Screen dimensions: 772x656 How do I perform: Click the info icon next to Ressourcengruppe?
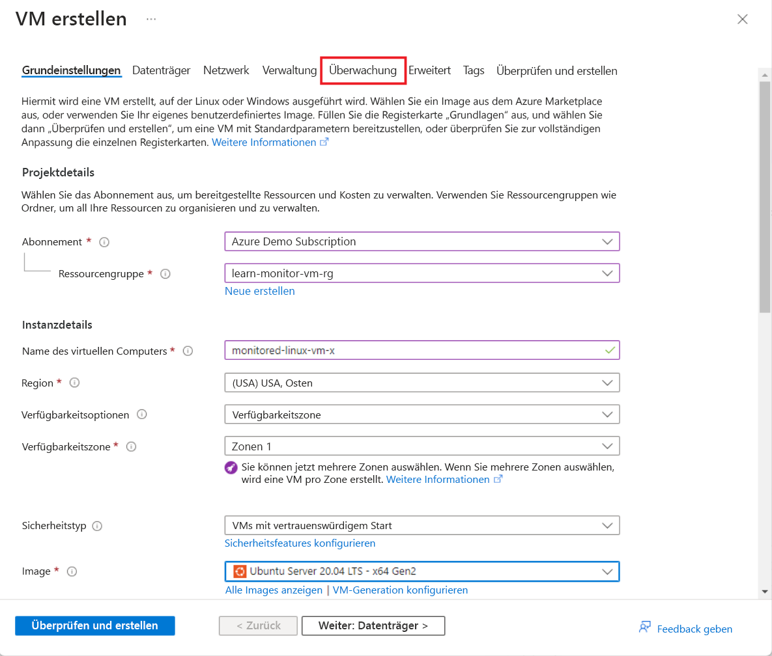(165, 274)
